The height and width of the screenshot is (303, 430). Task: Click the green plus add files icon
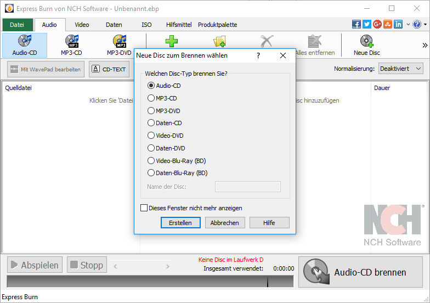pos(172,41)
